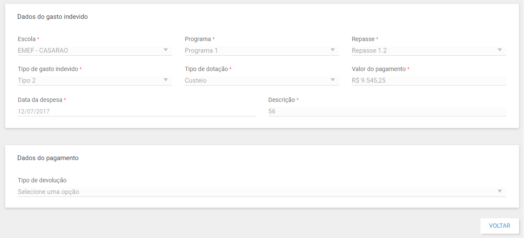Image resolution: width=525 pixels, height=238 pixels.
Task: Focus the 12/07/2017 date field
Action: tap(137, 111)
